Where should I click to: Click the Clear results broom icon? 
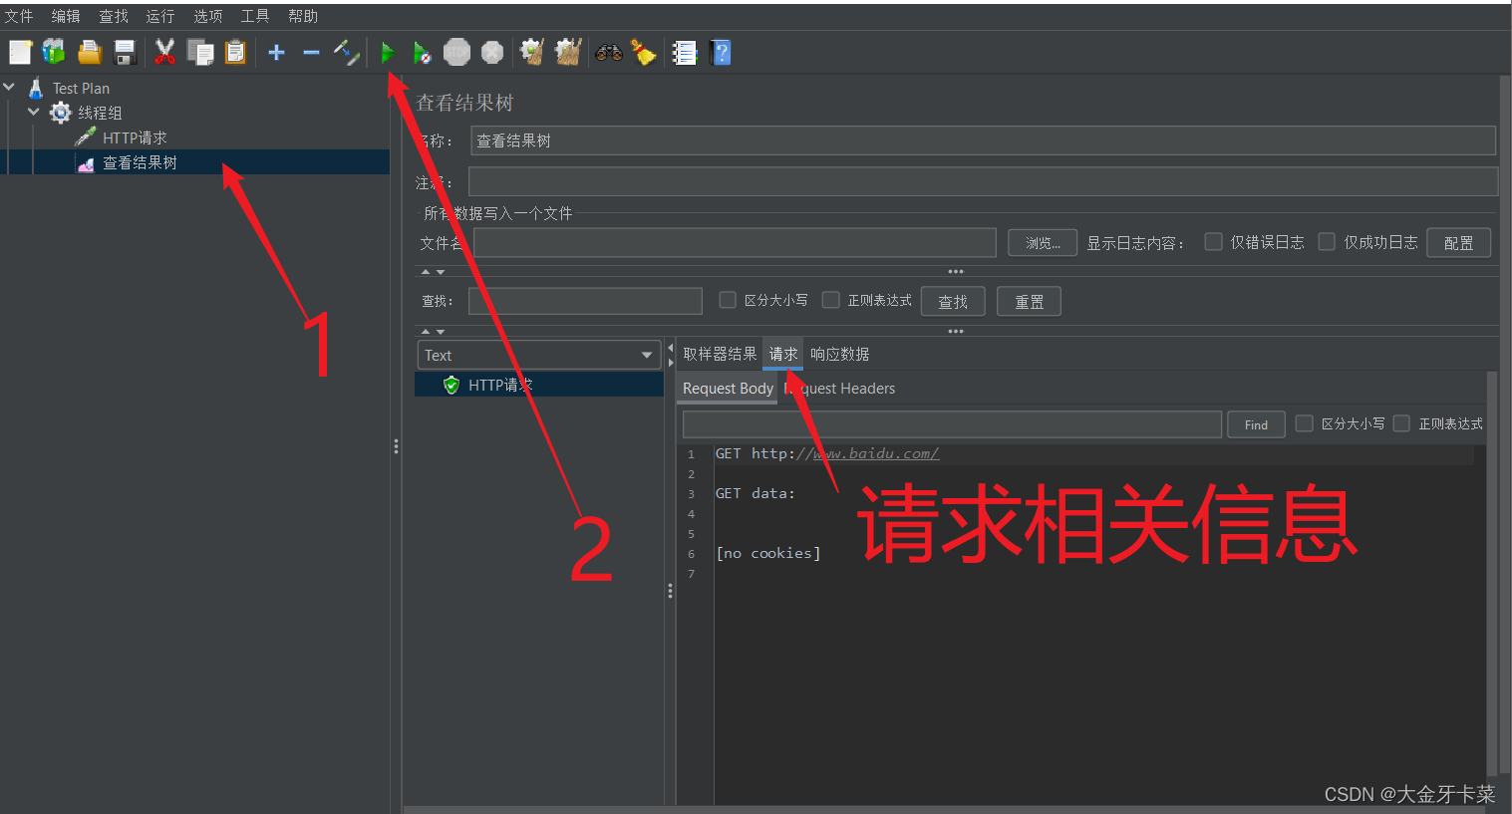coord(532,52)
